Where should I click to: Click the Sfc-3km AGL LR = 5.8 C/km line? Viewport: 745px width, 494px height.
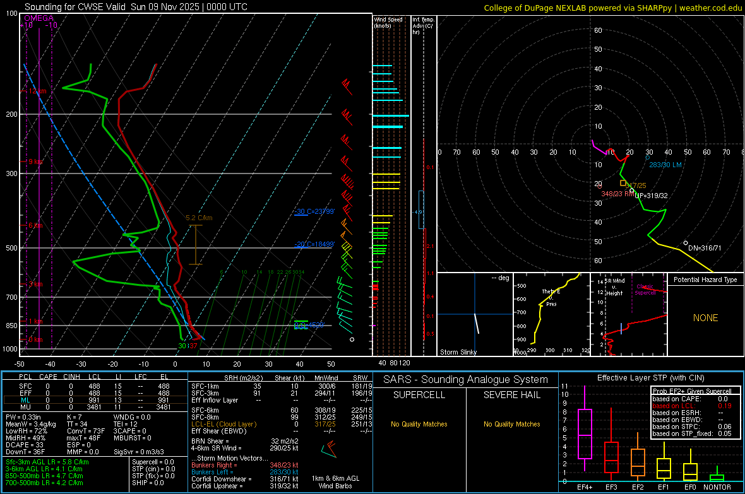pos(47,462)
